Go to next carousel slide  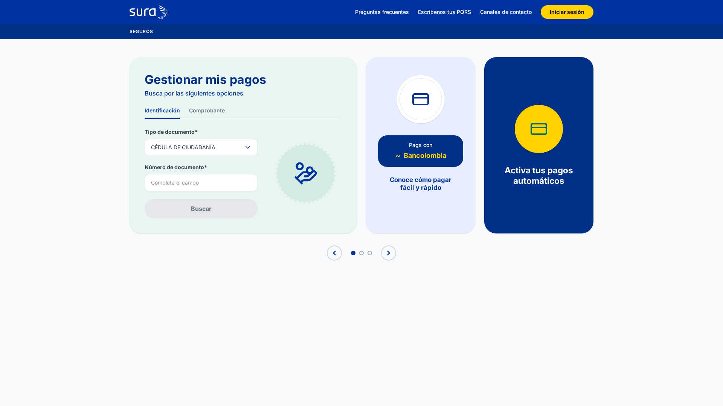point(389,253)
